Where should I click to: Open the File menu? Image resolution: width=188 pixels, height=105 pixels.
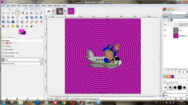click(3, 6)
